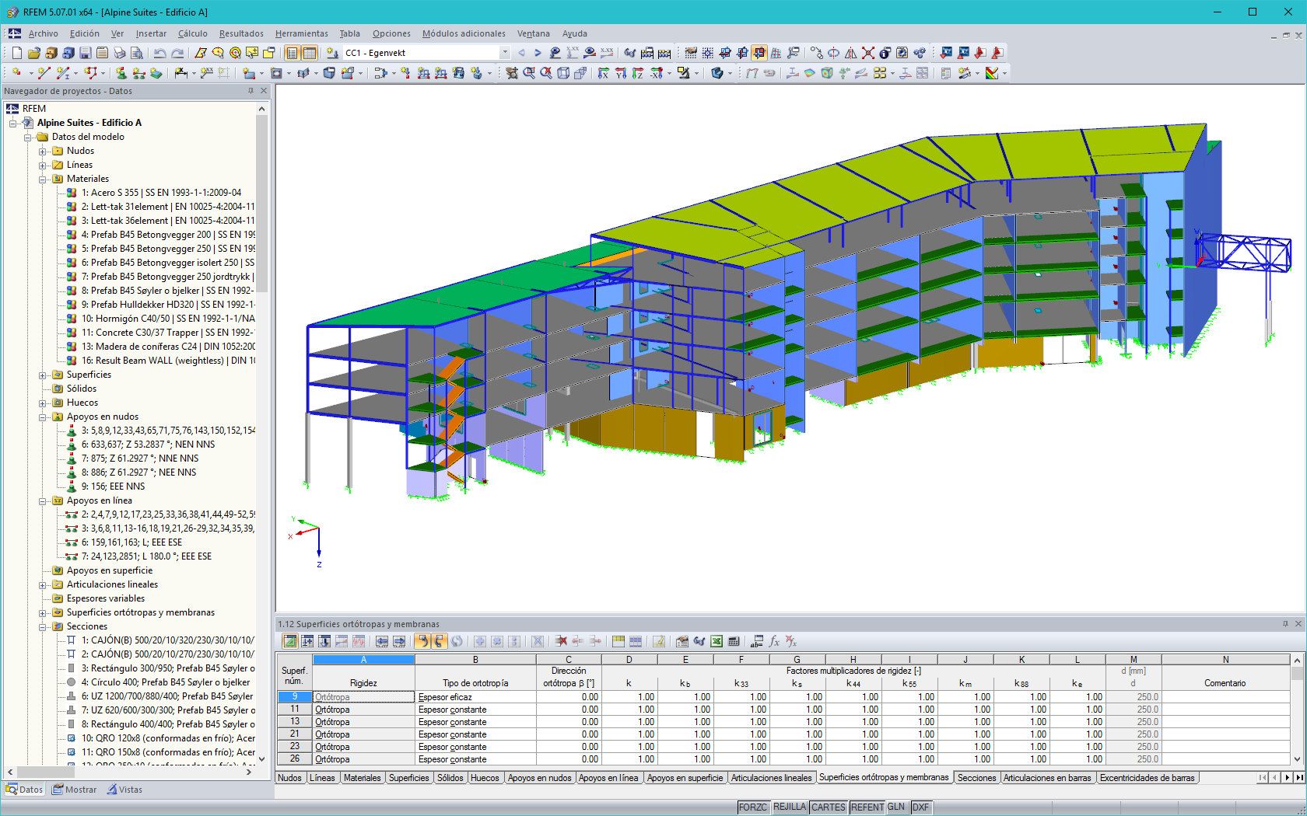The image size is (1307, 816).
Task: Open the calculator icon in table toolbar
Action: [732, 641]
